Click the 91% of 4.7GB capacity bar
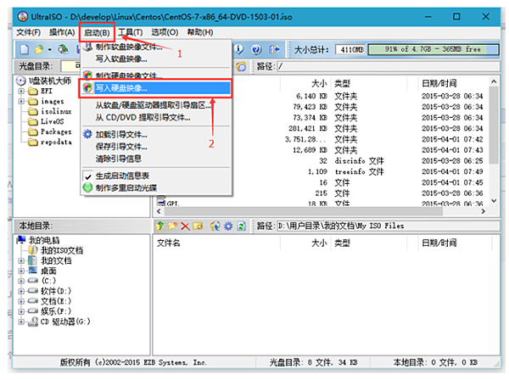Screen dimensions: 509x380 [x=433, y=49]
